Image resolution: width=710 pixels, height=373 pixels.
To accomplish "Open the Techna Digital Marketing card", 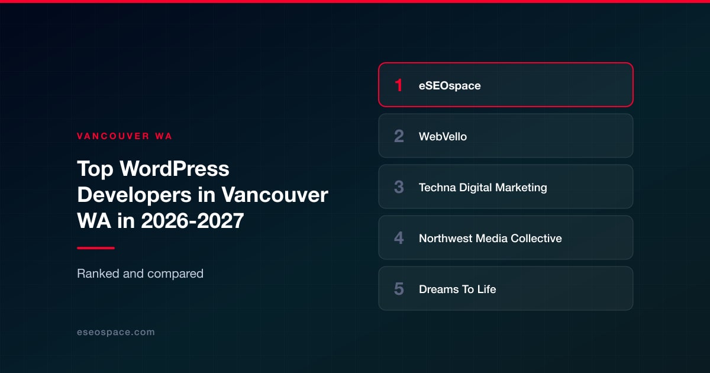I will point(506,186).
